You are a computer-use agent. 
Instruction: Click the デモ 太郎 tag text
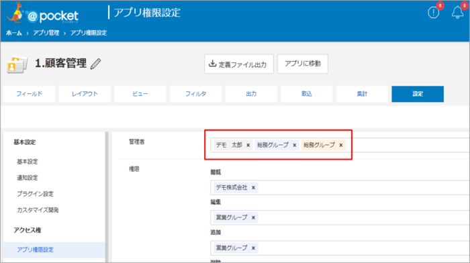tap(229, 146)
